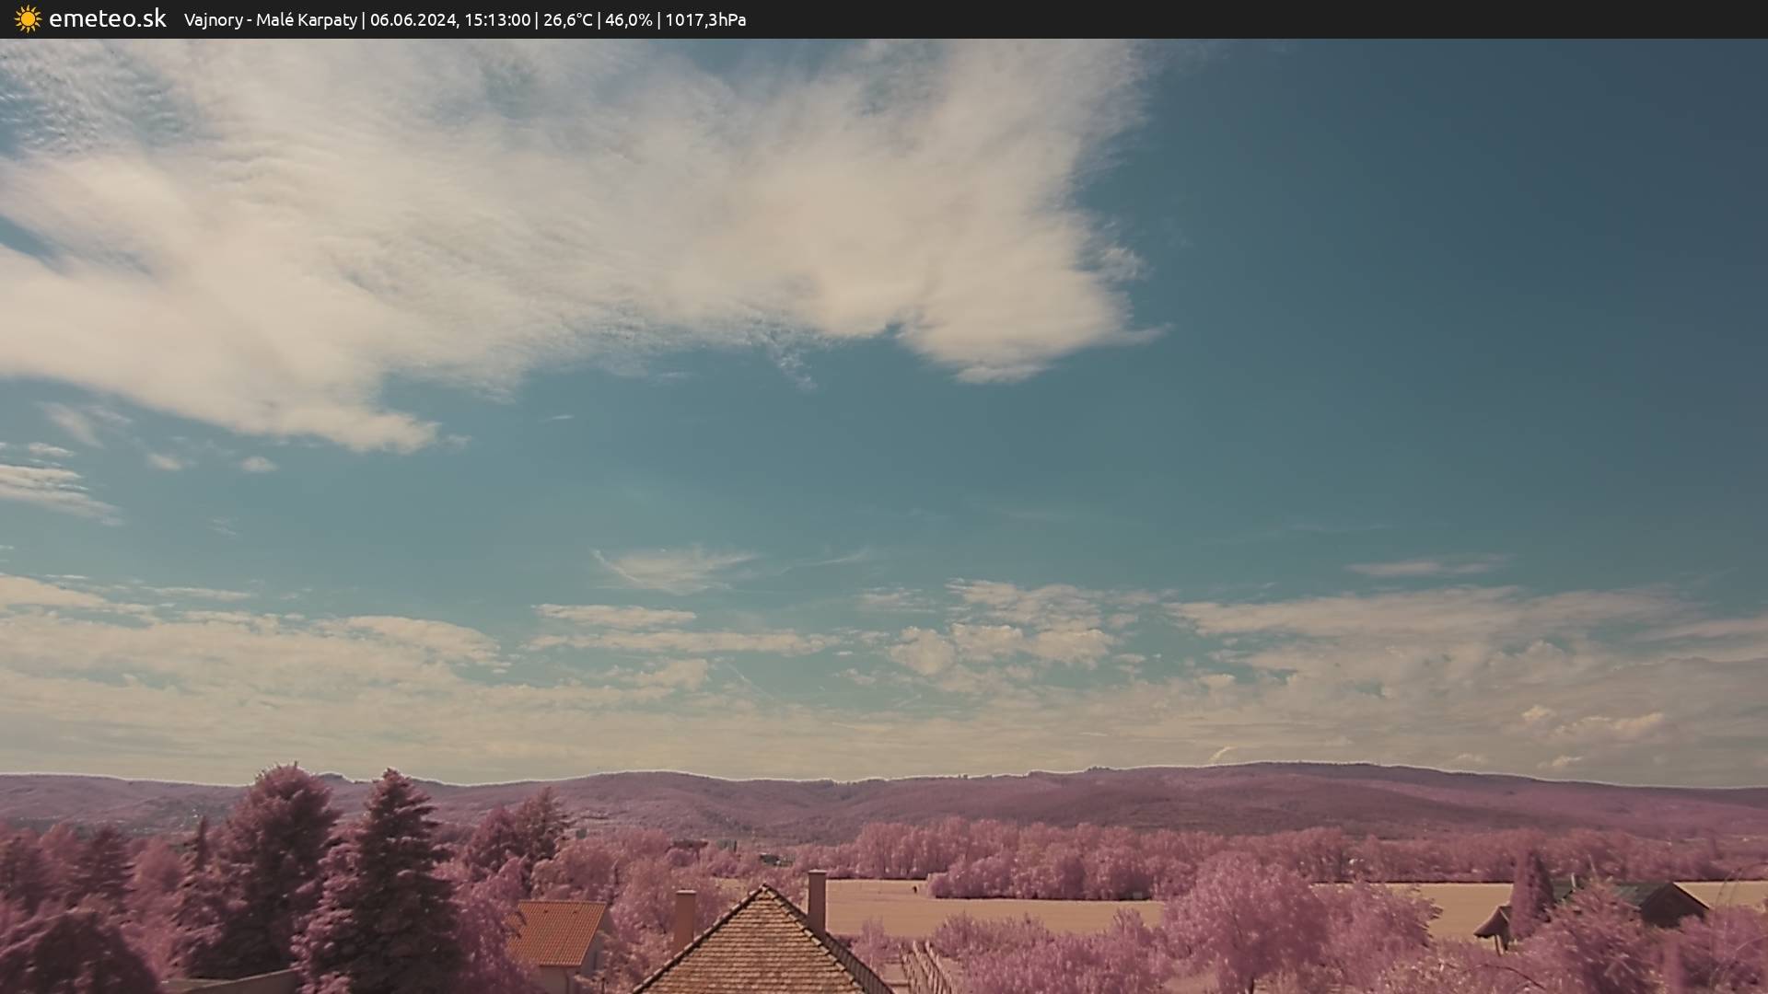Click the emeteo.sk sun logo icon
The width and height of the screenshot is (1768, 994).
28,18
